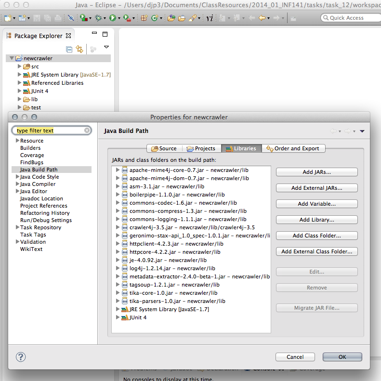381x381 pixels.
Task: Expand Referenced Libraries in Package Explorer
Action: (19, 83)
